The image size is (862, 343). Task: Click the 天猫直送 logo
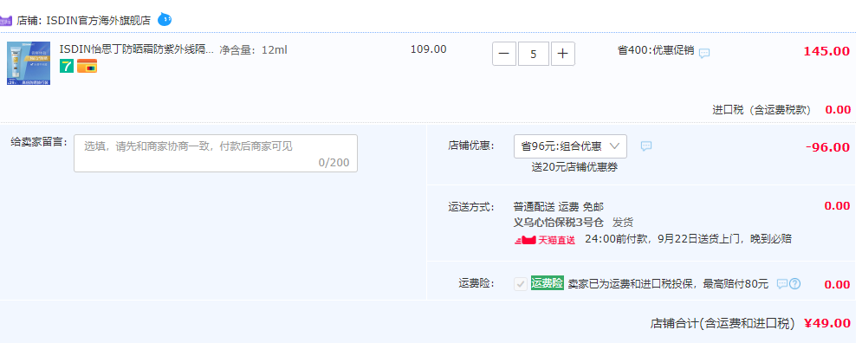[x=544, y=240]
